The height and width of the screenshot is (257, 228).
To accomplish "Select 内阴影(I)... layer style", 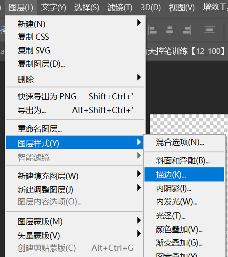I will tap(184, 188).
